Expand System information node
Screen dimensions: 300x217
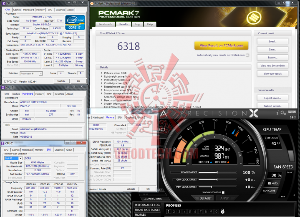(x=102, y=103)
